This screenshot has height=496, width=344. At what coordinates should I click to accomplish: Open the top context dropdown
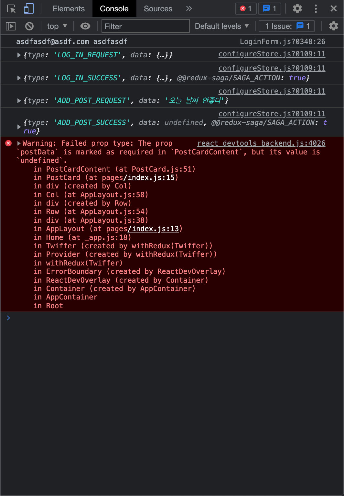(x=57, y=26)
